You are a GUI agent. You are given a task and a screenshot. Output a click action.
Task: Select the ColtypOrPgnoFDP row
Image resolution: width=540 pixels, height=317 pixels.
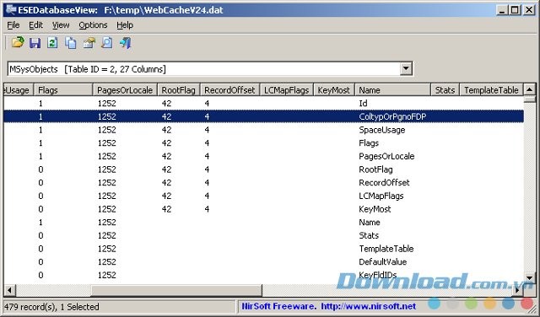(x=264, y=116)
